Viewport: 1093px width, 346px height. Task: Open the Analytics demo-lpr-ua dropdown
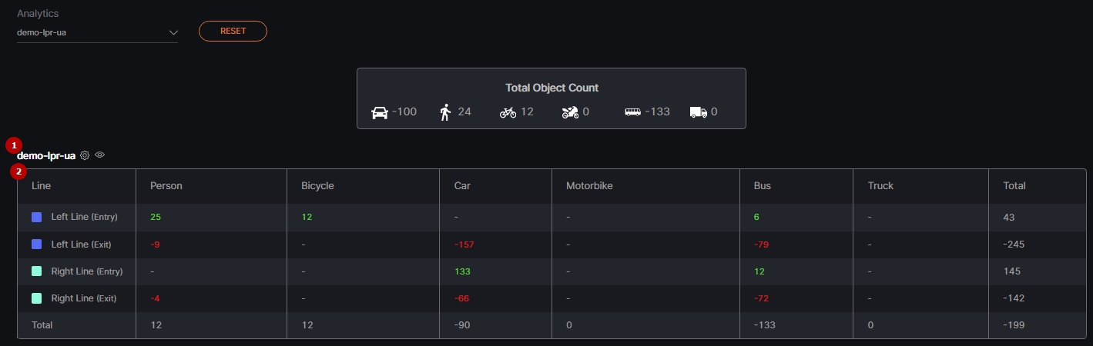[x=97, y=32]
